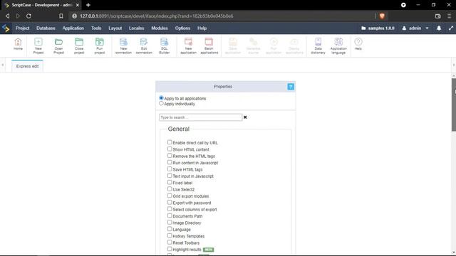
Task: Click the ScriptCase logo icon
Action: click(6, 28)
